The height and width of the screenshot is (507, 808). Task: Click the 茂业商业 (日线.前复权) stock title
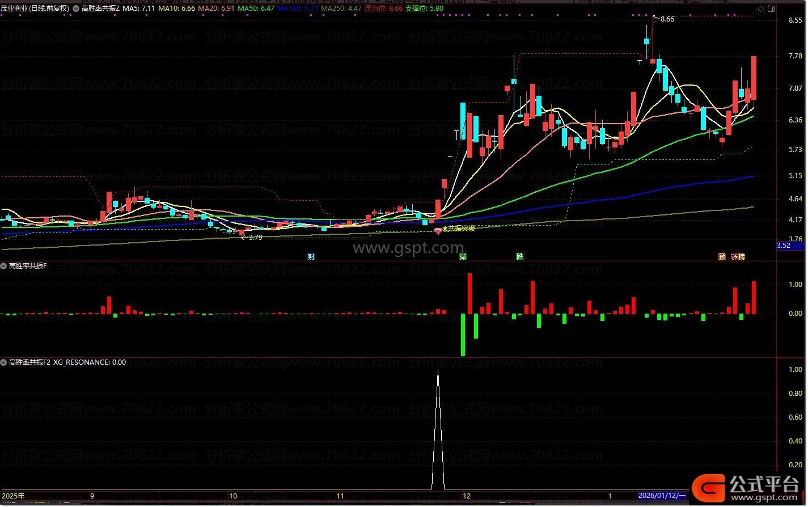pyautogui.click(x=35, y=9)
